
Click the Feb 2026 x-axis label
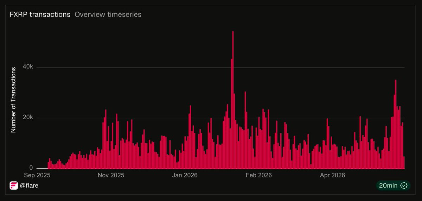(259, 175)
